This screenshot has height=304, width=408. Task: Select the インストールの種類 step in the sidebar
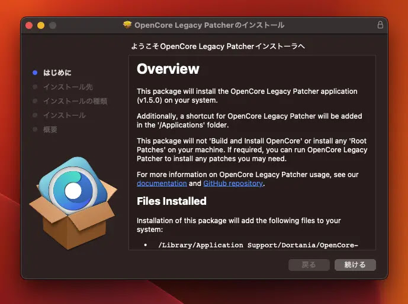(x=75, y=101)
